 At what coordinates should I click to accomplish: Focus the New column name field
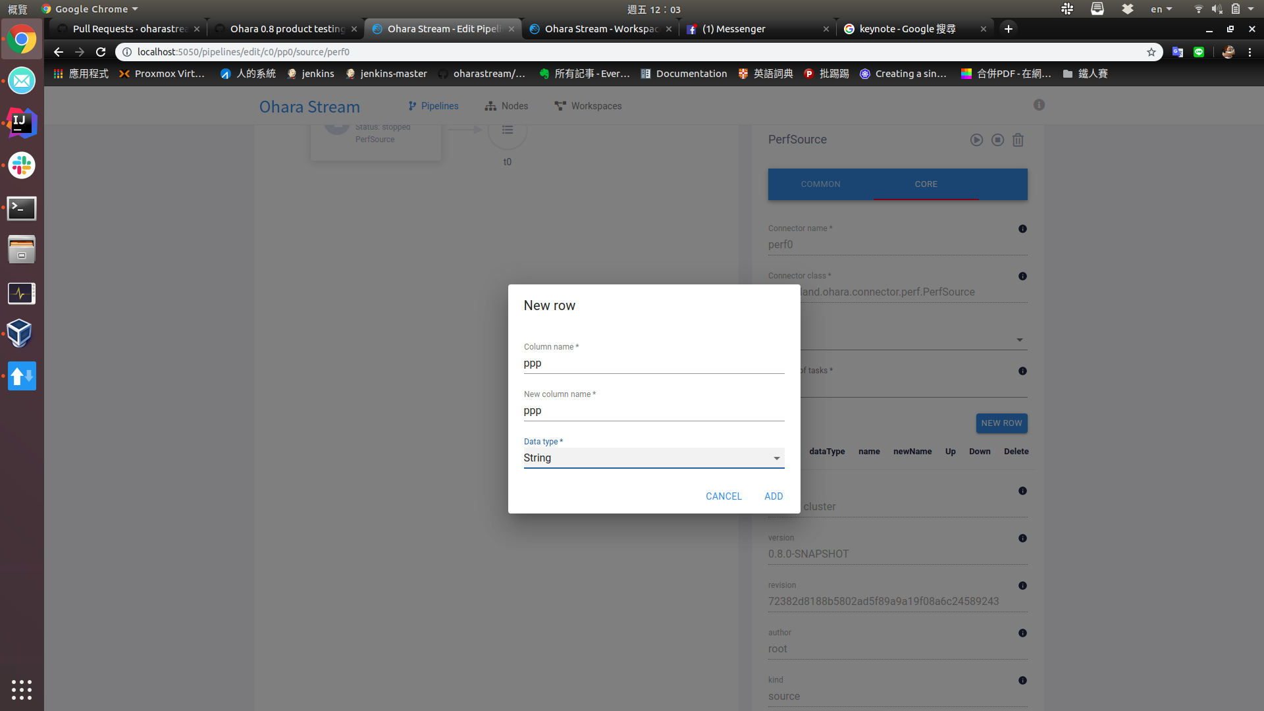tap(654, 411)
